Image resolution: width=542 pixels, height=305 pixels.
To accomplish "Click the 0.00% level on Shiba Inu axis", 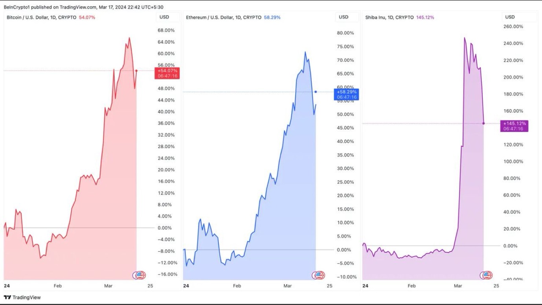I will [510, 246].
